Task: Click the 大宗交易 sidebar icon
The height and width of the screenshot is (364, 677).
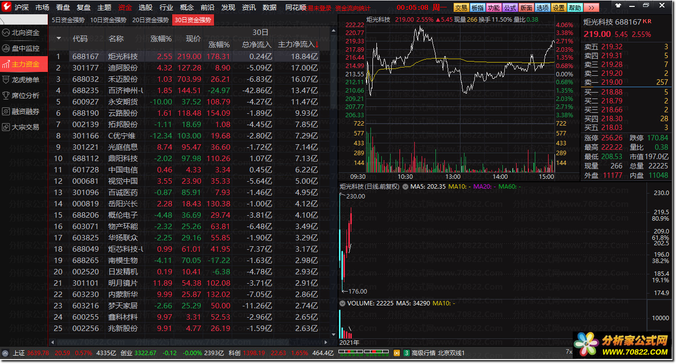Action: point(6,127)
